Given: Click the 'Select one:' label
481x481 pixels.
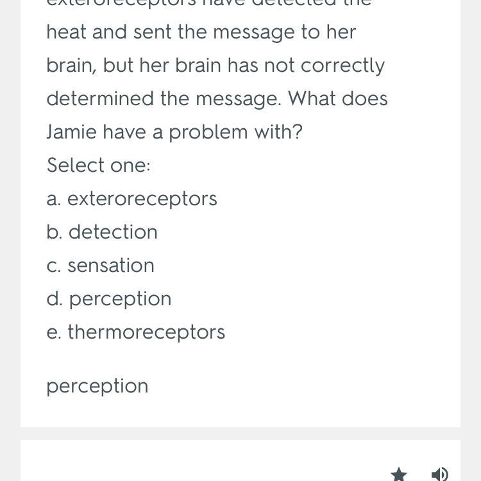Looking at the screenshot, I should click(x=99, y=165).
